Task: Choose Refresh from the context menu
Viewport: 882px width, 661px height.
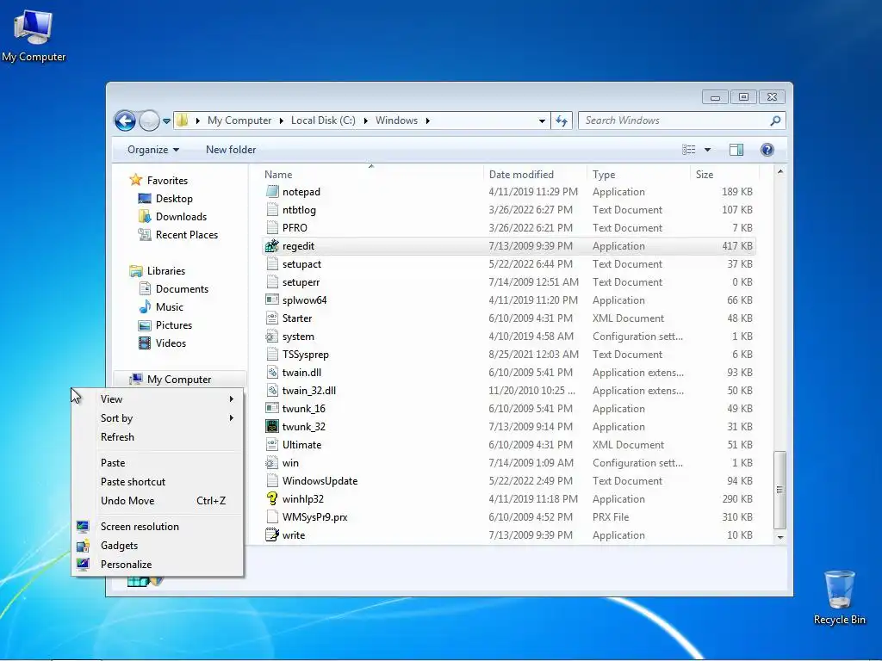Action: point(158,437)
